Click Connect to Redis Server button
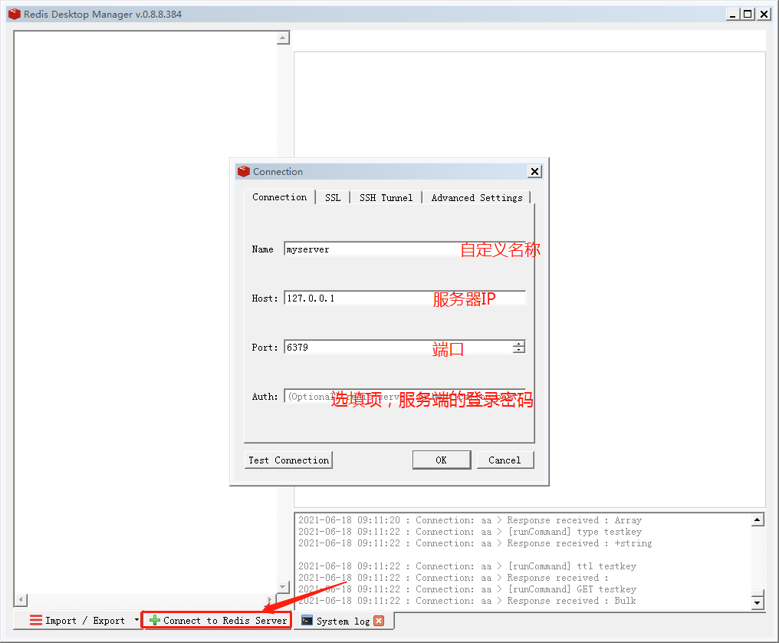Screen dimensions: 779x643 (217, 620)
